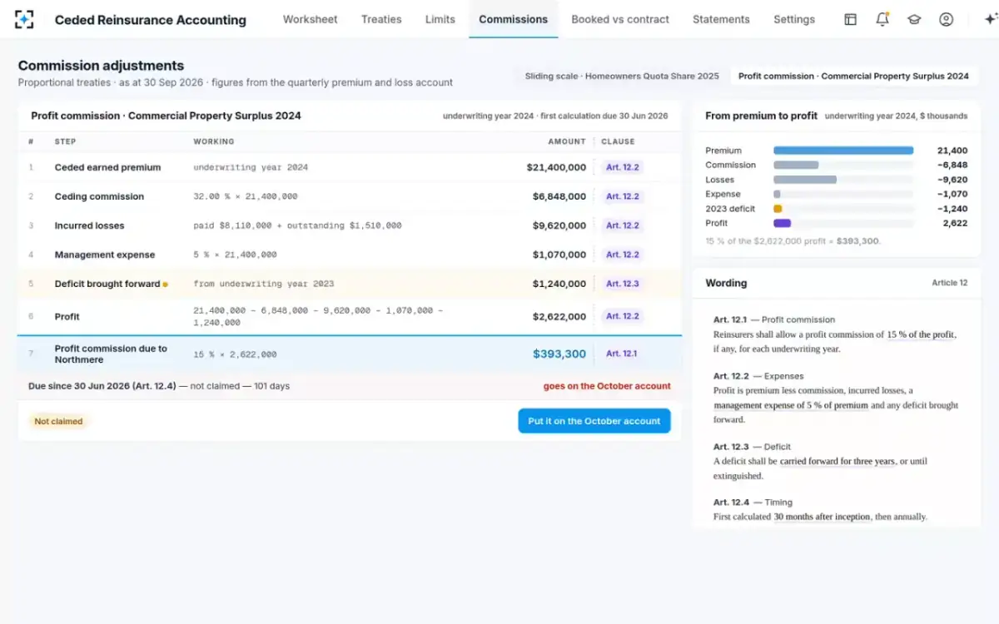
Task: Open the user profile icon
Action: coord(946,19)
